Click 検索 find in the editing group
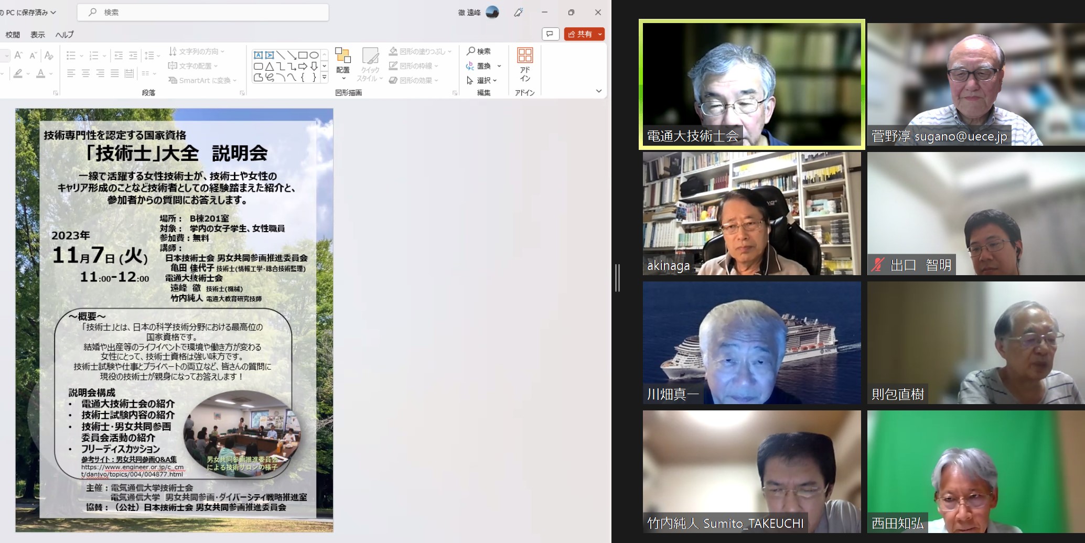 point(479,51)
